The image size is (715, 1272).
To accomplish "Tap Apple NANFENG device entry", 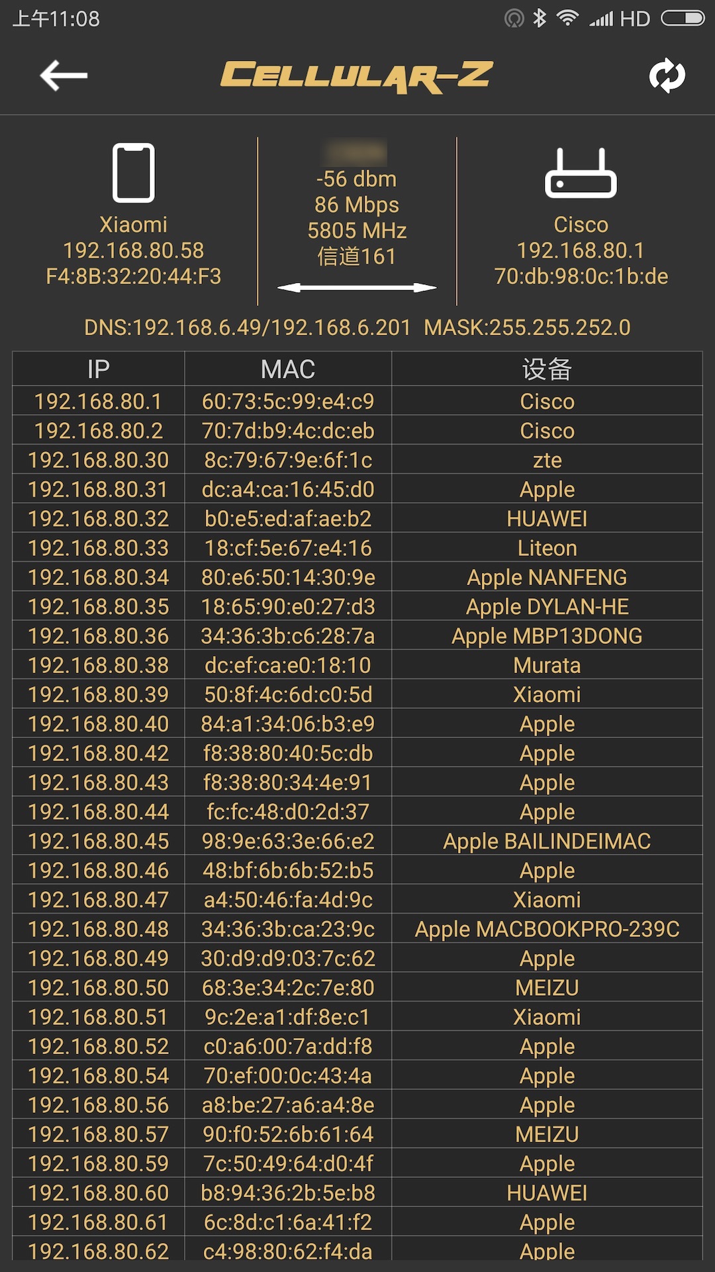I will tap(547, 577).
